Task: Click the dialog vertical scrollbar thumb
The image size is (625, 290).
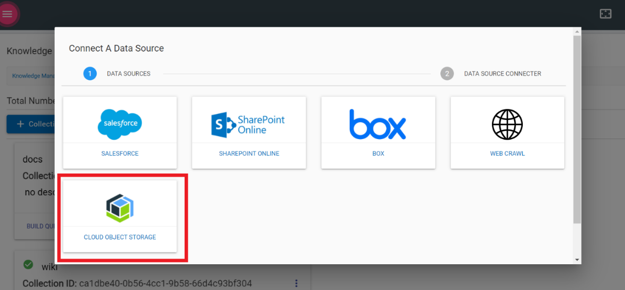Action: [x=577, y=129]
